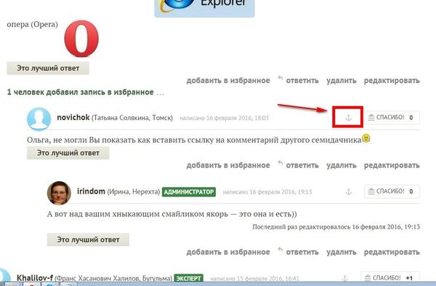Click удалить under irindom's comment
The width and height of the screenshot is (436, 286).
tap(342, 252)
